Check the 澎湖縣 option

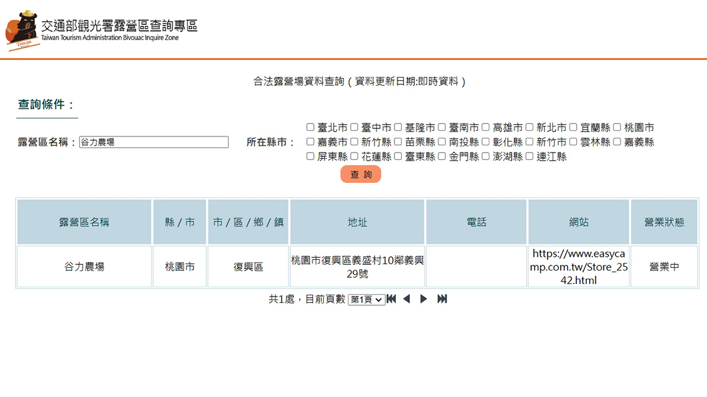(x=486, y=156)
